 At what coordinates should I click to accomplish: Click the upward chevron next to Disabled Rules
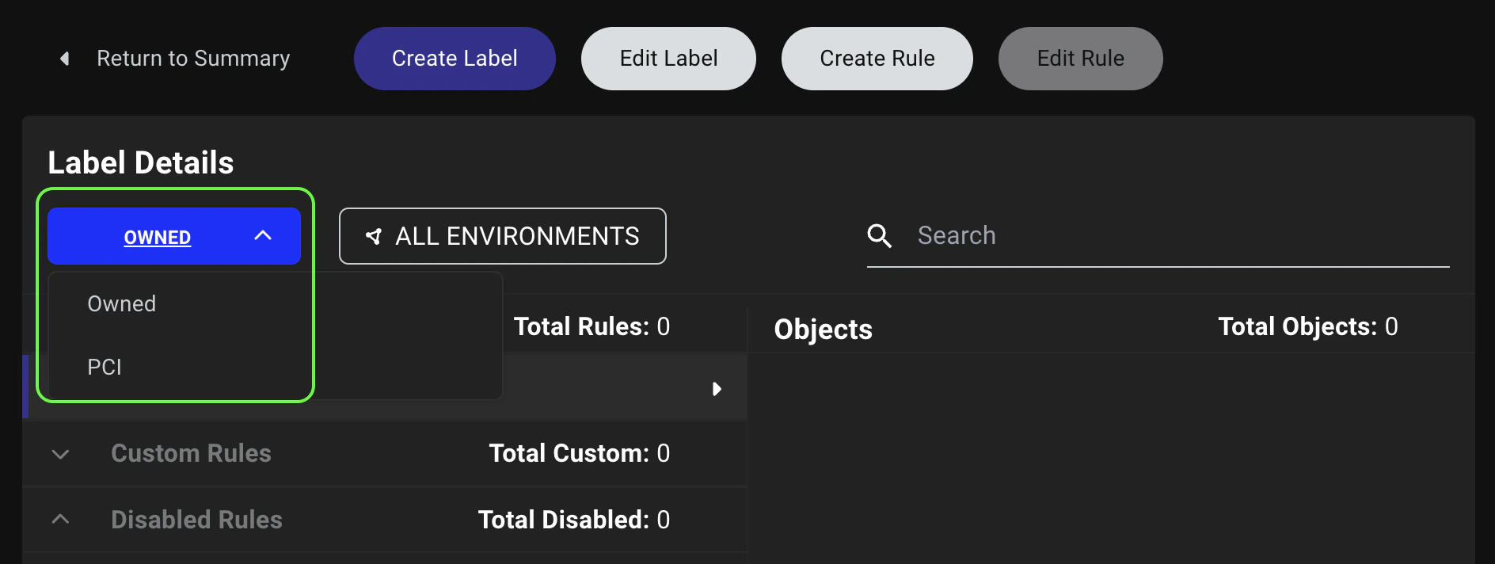click(x=61, y=519)
